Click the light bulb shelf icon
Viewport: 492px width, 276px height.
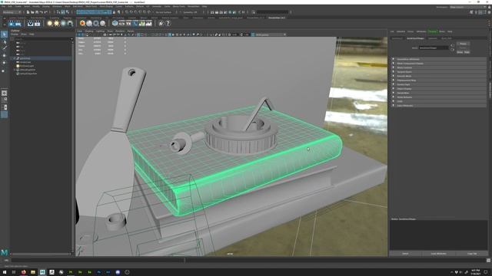pyautogui.click(x=49, y=24)
